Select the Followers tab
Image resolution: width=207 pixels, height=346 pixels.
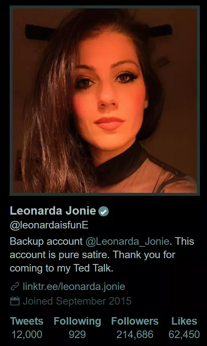coord(135,321)
